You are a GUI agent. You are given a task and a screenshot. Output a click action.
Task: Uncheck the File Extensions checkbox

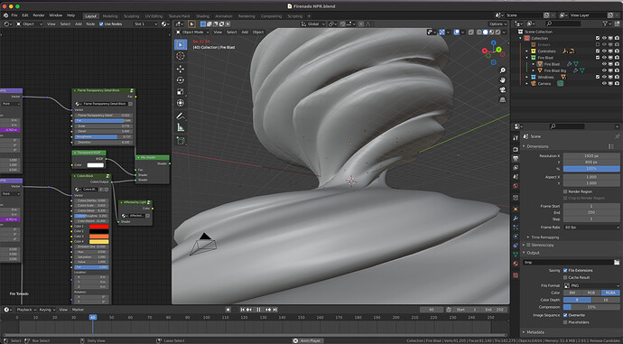click(x=565, y=270)
